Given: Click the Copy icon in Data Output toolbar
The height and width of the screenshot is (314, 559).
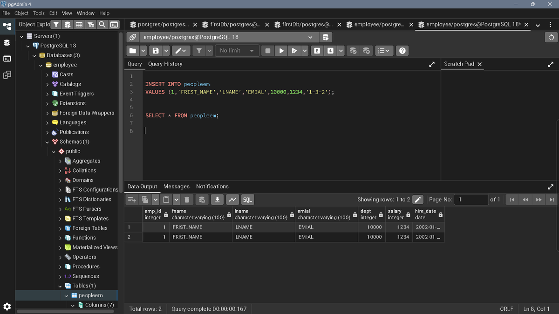Looking at the screenshot, I should click(145, 200).
